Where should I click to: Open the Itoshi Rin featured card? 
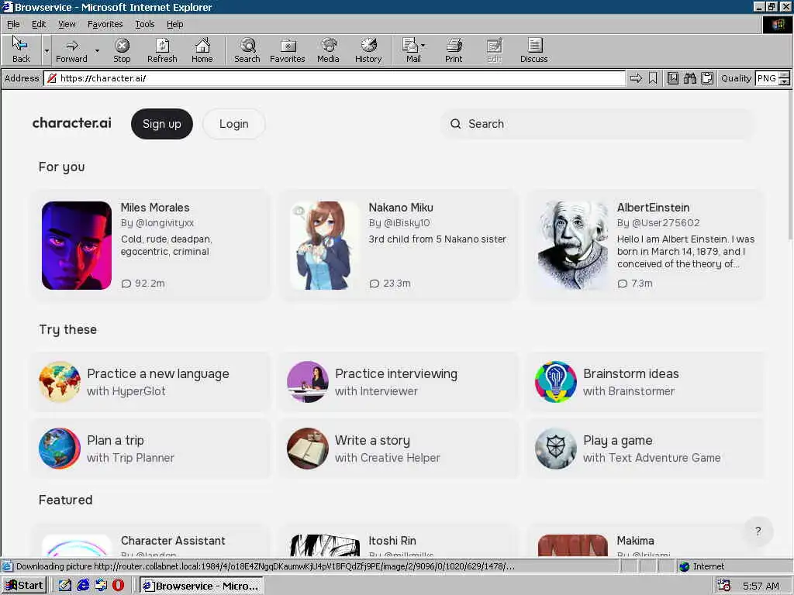click(399, 542)
